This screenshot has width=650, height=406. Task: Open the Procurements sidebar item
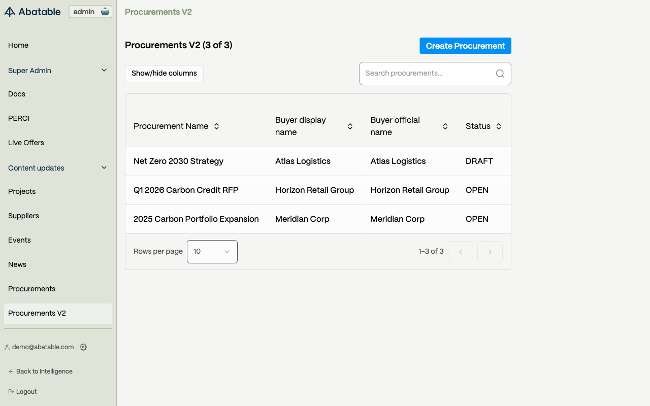pos(58,289)
